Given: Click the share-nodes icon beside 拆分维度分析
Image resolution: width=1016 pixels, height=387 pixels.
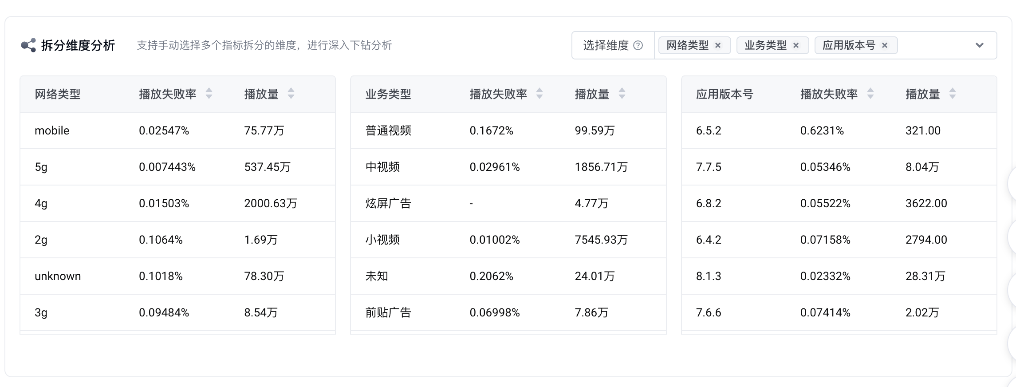Looking at the screenshot, I should (x=28, y=45).
